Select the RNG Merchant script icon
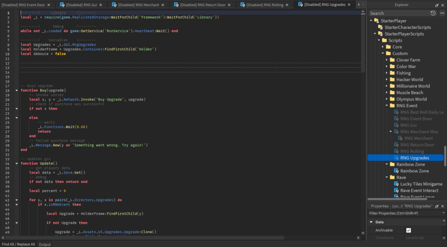447x247 pixels. point(400,138)
